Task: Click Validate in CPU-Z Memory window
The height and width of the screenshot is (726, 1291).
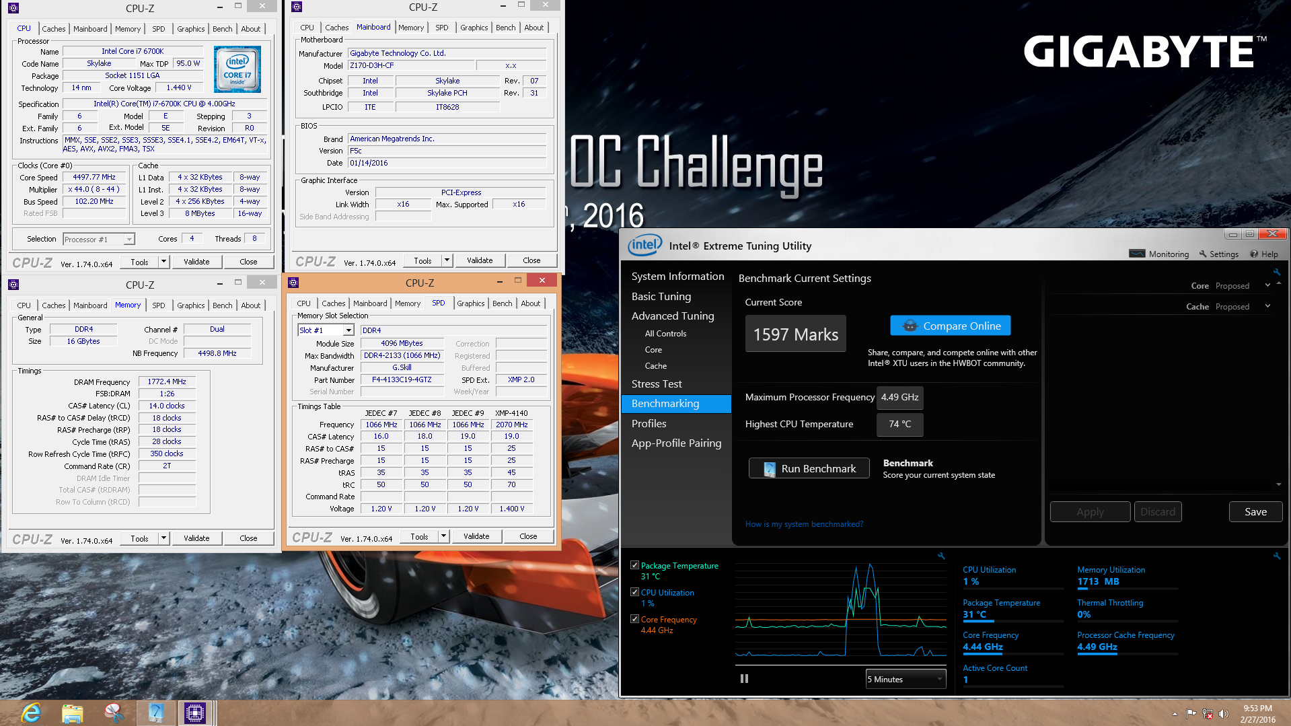Action: click(x=196, y=538)
